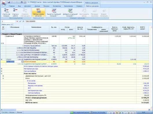Close the 'Новая смета' document tab

12,24
